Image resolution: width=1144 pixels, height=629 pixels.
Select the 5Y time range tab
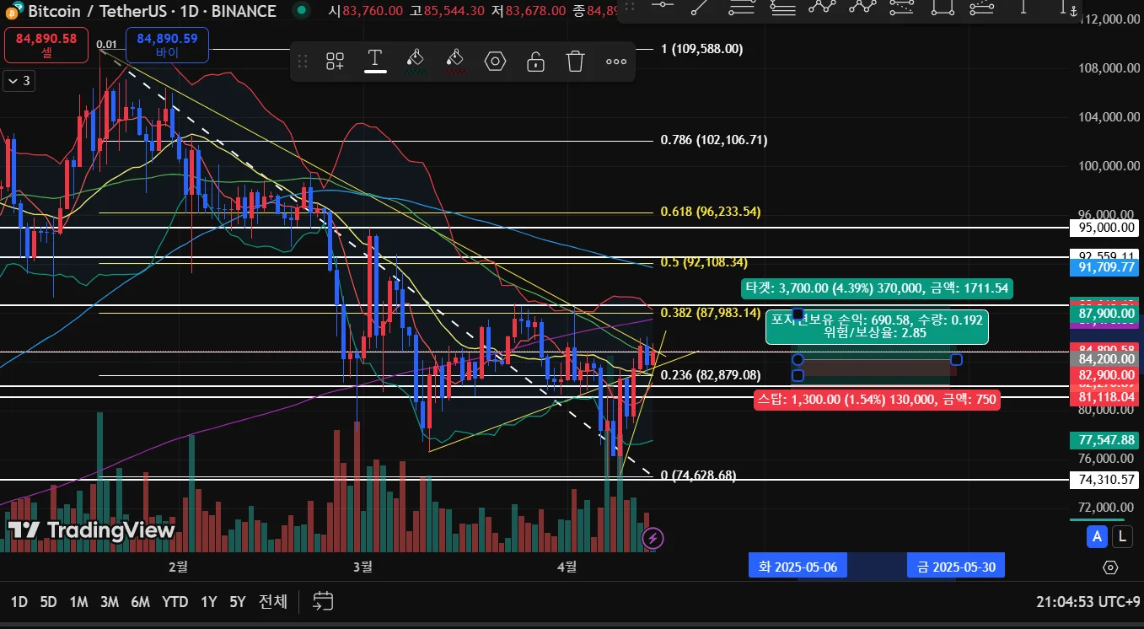(238, 602)
